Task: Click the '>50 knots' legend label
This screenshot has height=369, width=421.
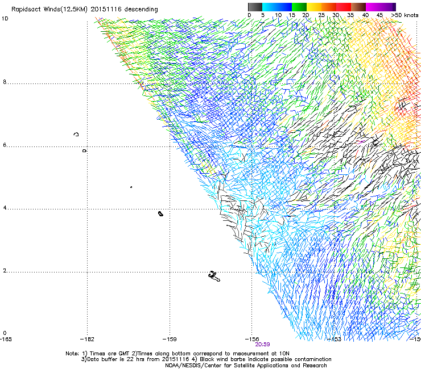Action: tap(405, 15)
